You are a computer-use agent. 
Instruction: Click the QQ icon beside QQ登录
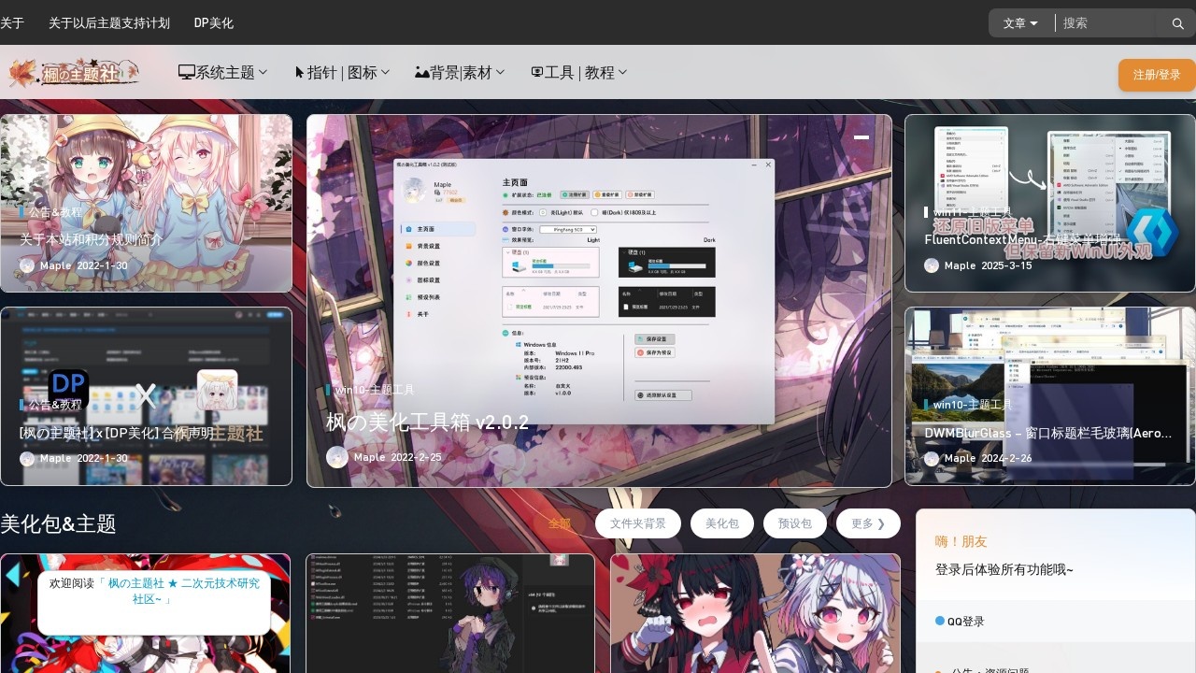pos(940,621)
